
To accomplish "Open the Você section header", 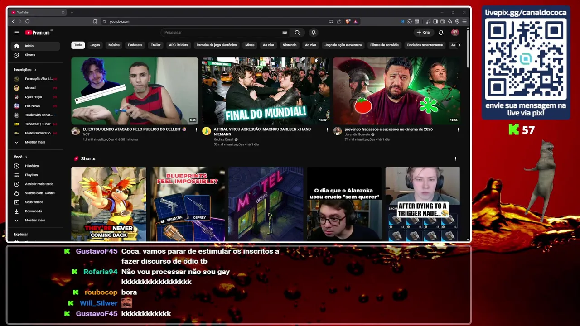I will [x=20, y=157].
